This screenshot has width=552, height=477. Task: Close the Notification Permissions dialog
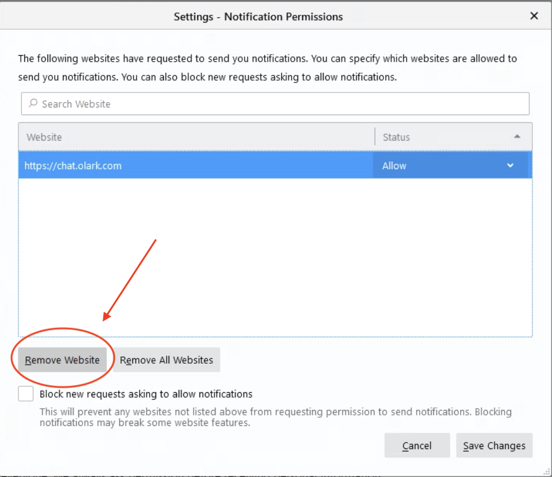click(534, 16)
